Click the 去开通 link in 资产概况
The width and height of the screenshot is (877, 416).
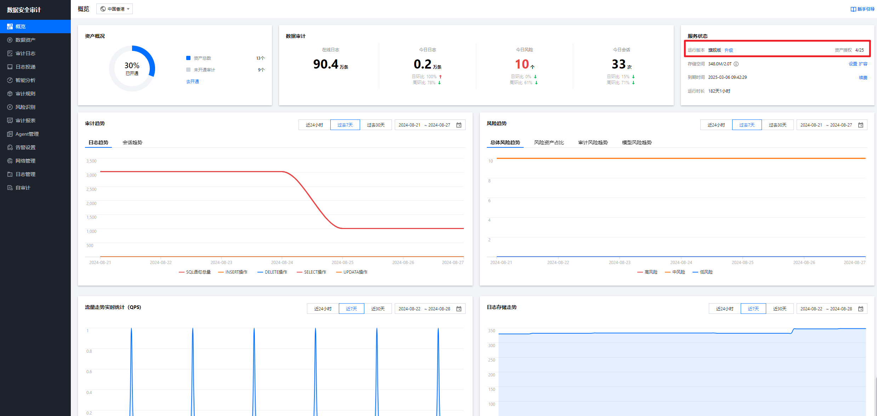[x=193, y=82]
